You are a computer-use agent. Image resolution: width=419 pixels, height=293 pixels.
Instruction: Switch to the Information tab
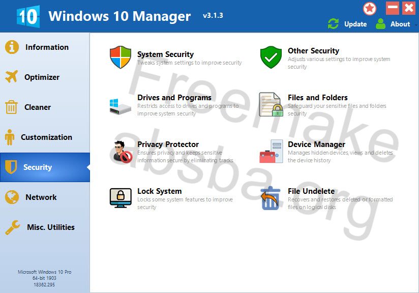(47, 47)
